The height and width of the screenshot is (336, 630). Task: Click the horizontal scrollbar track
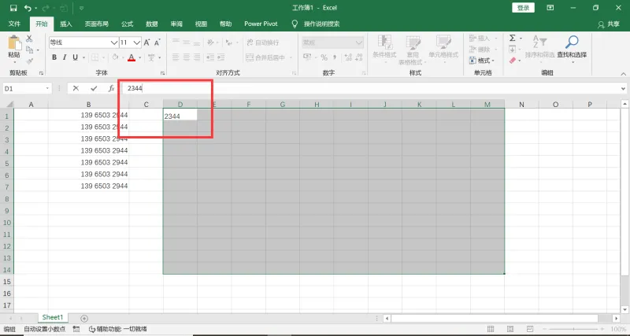[502, 319]
